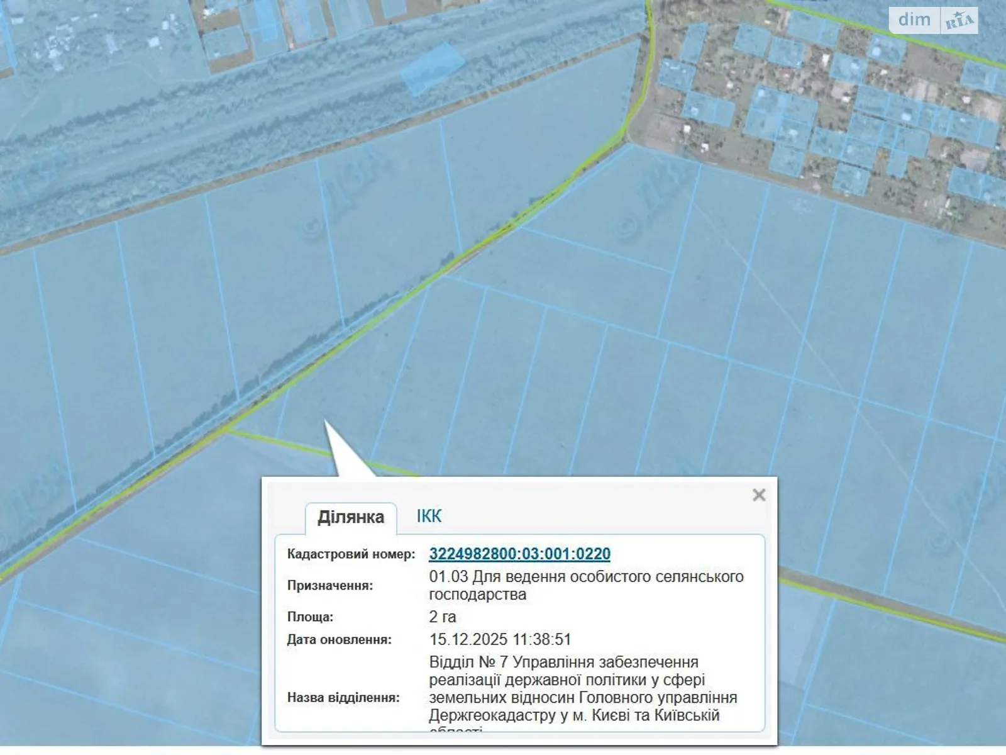Click the update date 15.12.2025 11:38:51

(x=500, y=639)
